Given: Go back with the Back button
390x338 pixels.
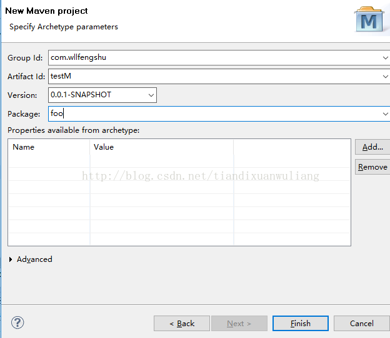Looking at the screenshot, I should 182,324.
